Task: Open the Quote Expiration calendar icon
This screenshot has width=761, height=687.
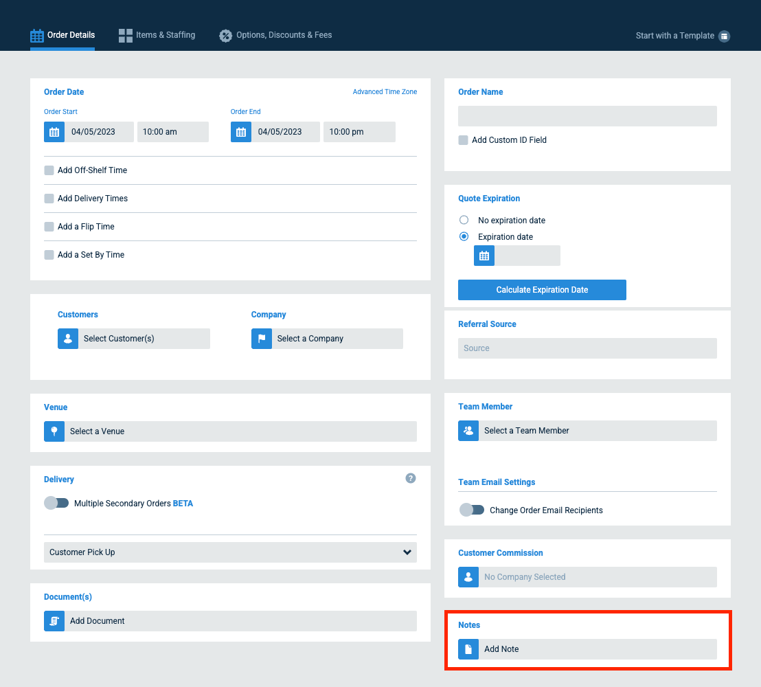Action: click(x=484, y=255)
